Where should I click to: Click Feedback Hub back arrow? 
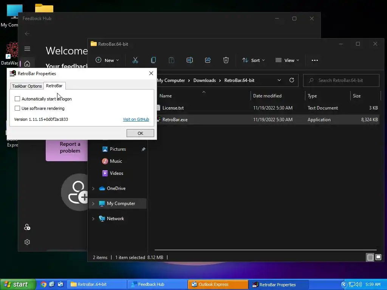(27, 34)
